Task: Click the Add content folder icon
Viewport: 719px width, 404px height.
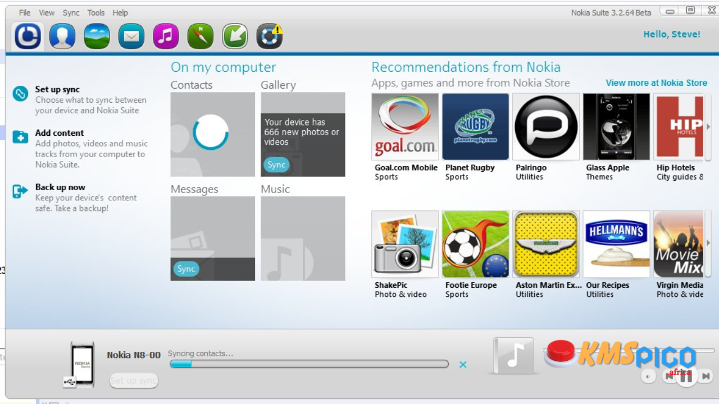Action: 20,137
